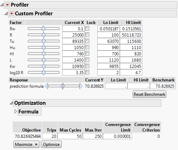Image resolution: width=178 pixels, height=150 pixels.
Task: Edit Benchmark field 70.826925
Action: [163, 86]
